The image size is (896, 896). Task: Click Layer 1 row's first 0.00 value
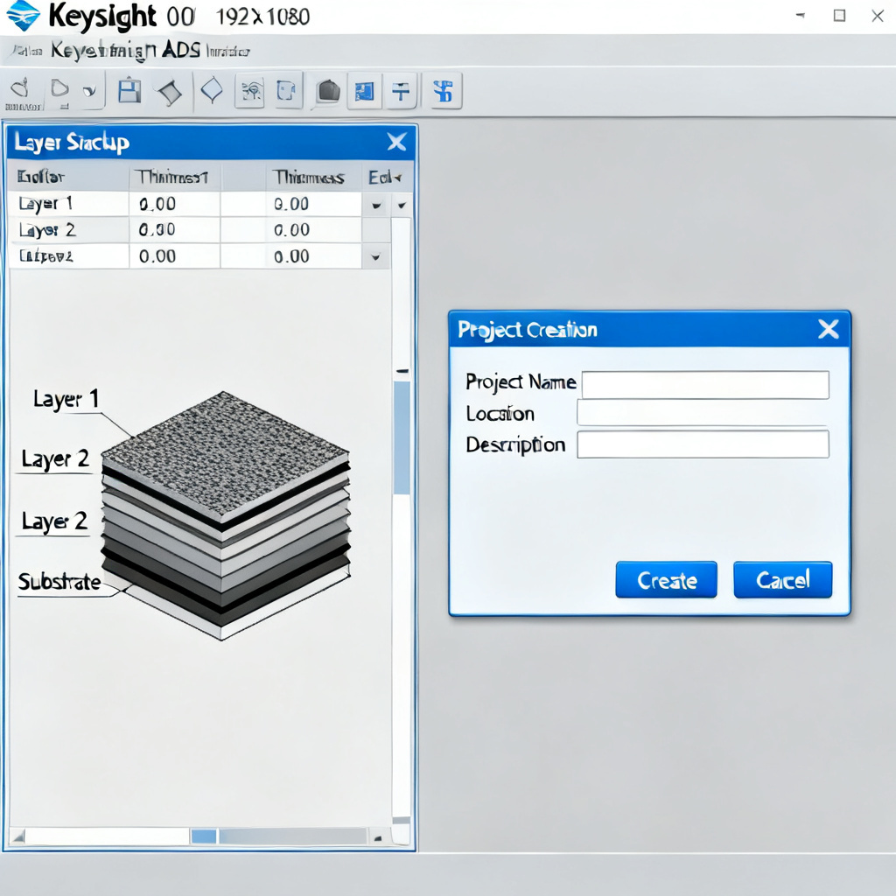click(x=157, y=204)
